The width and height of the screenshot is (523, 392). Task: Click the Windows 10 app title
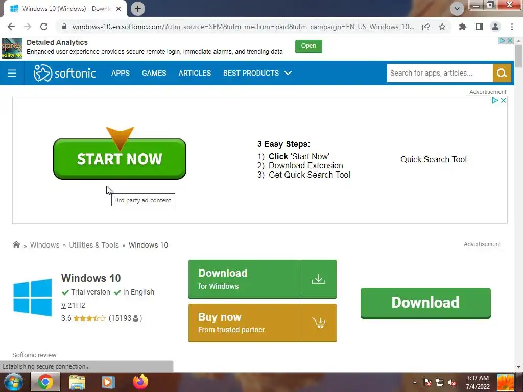point(91,278)
